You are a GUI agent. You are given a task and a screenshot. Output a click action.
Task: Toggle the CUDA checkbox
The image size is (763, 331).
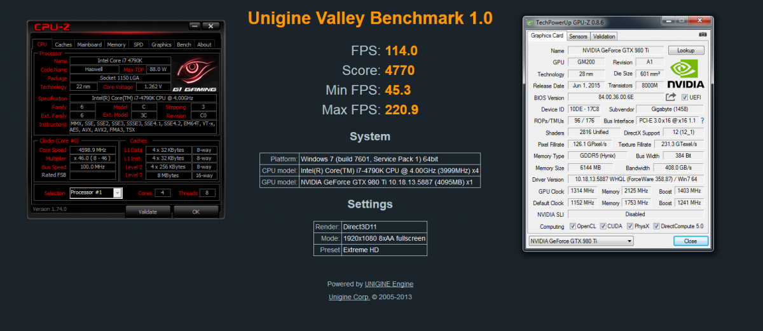pos(603,226)
